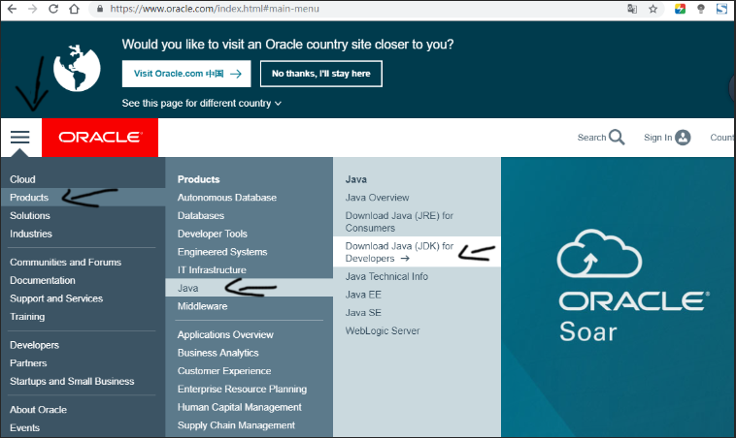This screenshot has height=438, width=736.
Task: Open Events menu entry
Action: tap(24, 427)
